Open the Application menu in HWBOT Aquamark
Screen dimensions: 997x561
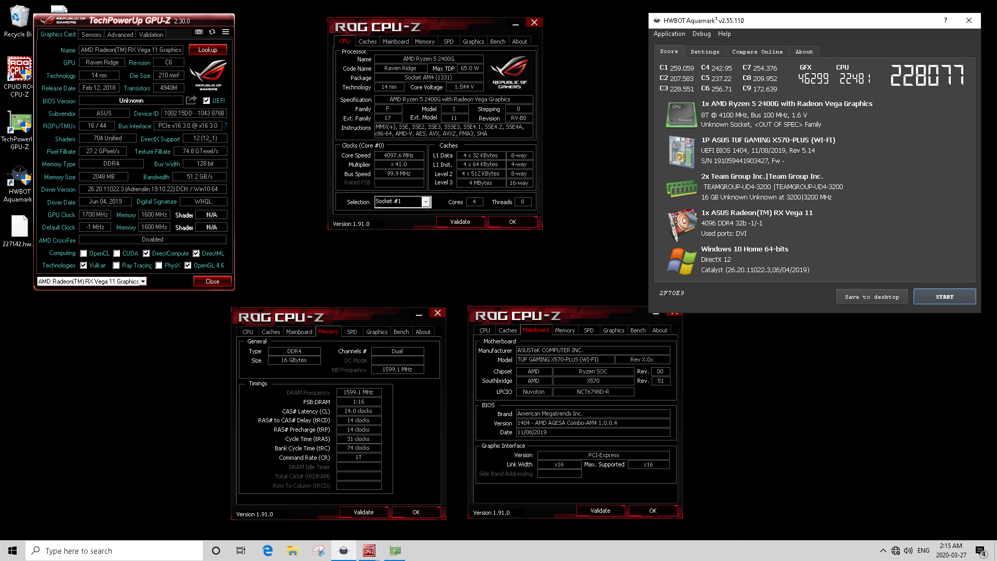point(669,34)
